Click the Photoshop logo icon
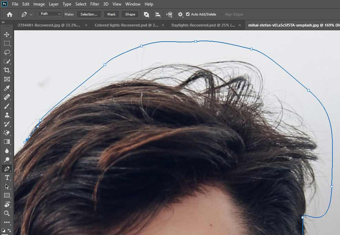Screen dimensions: 340x235 4,4
